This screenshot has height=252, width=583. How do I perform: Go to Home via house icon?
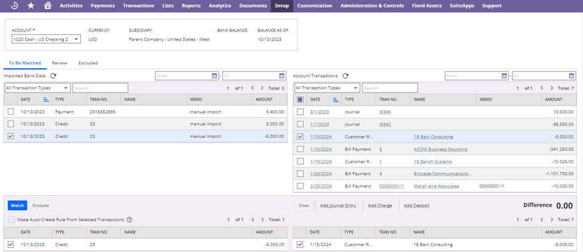48,5
